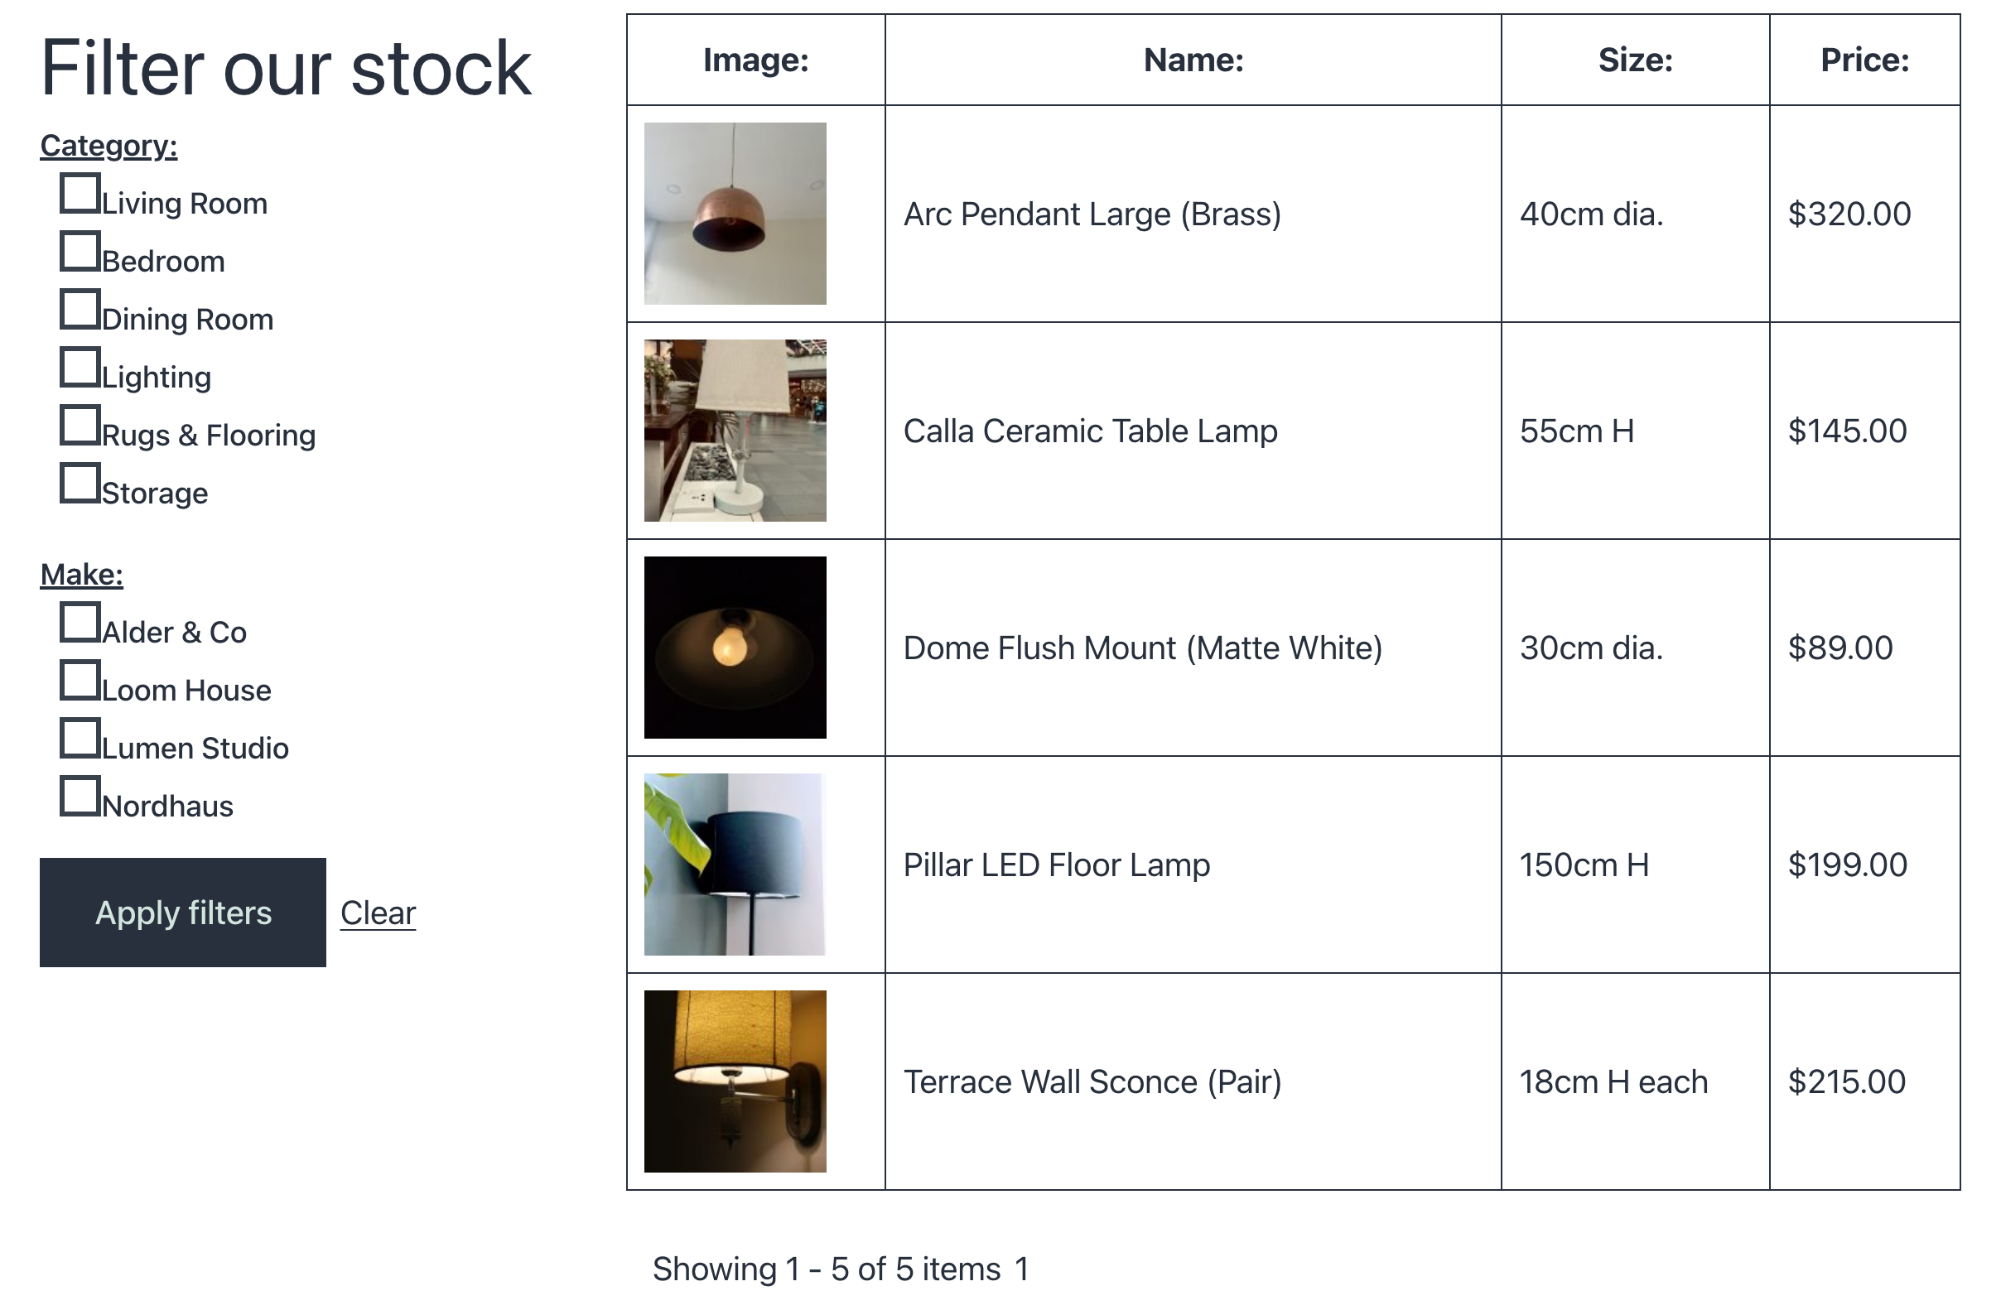The height and width of the screenshot is (1315, 2001).
Task: Select the Lighting category checkbox
Action: [x=80, y=368]
